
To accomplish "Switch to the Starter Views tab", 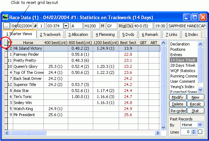I will coord(20,34).
